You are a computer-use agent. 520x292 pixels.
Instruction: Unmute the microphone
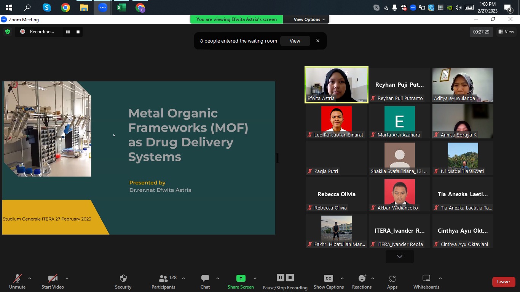[x=17, y=279]
